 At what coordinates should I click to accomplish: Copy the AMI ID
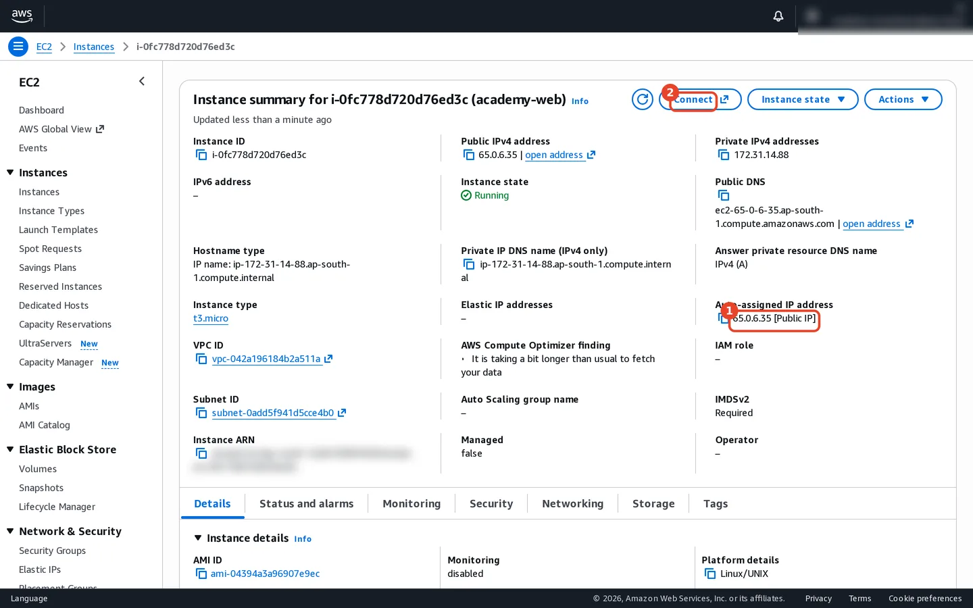point(201,574)
